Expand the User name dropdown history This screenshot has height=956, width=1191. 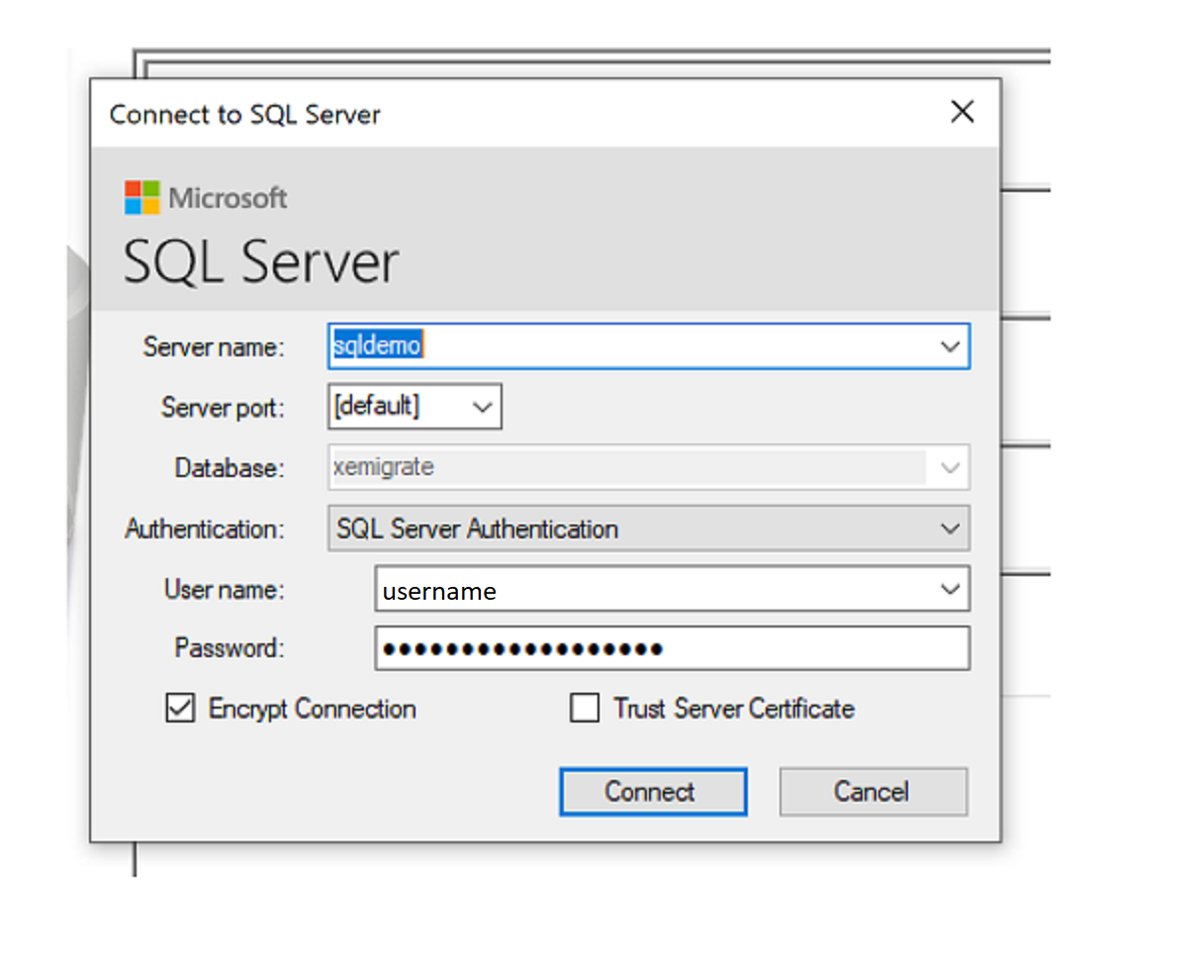(950, 589)
